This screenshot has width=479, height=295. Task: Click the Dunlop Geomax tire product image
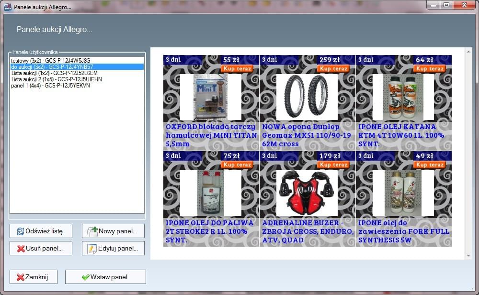tap(307, 97)
